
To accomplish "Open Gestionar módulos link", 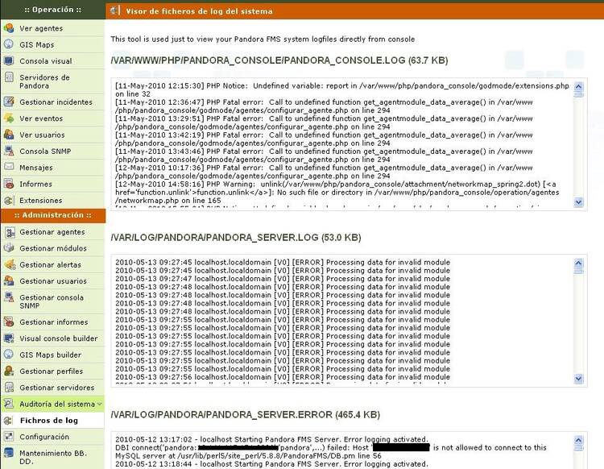I will [x=53, y=248].
